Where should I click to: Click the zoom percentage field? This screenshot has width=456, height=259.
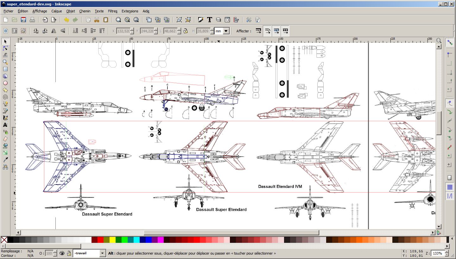438,253
